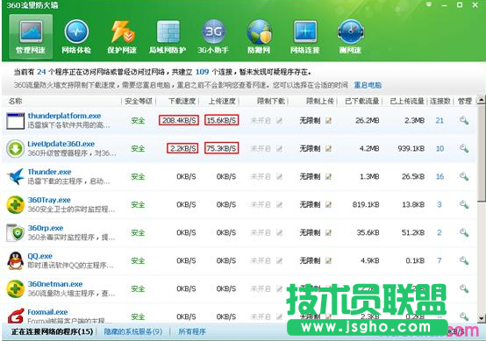Edit upload limit for thunderplatform.exe

(x=329, y=120)
